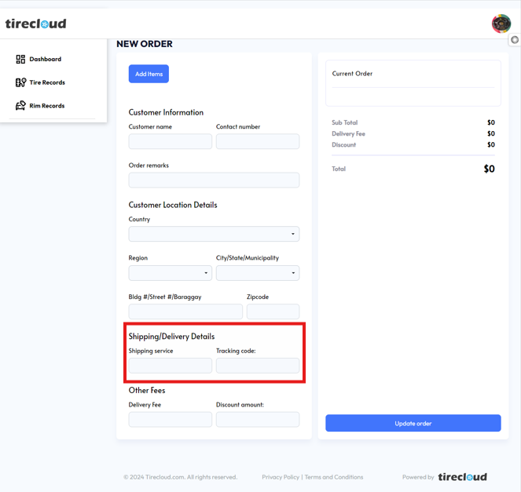The height and width of the screenshot is (492, 521).
Task: Focus the Customer name field
Action: 171,141
